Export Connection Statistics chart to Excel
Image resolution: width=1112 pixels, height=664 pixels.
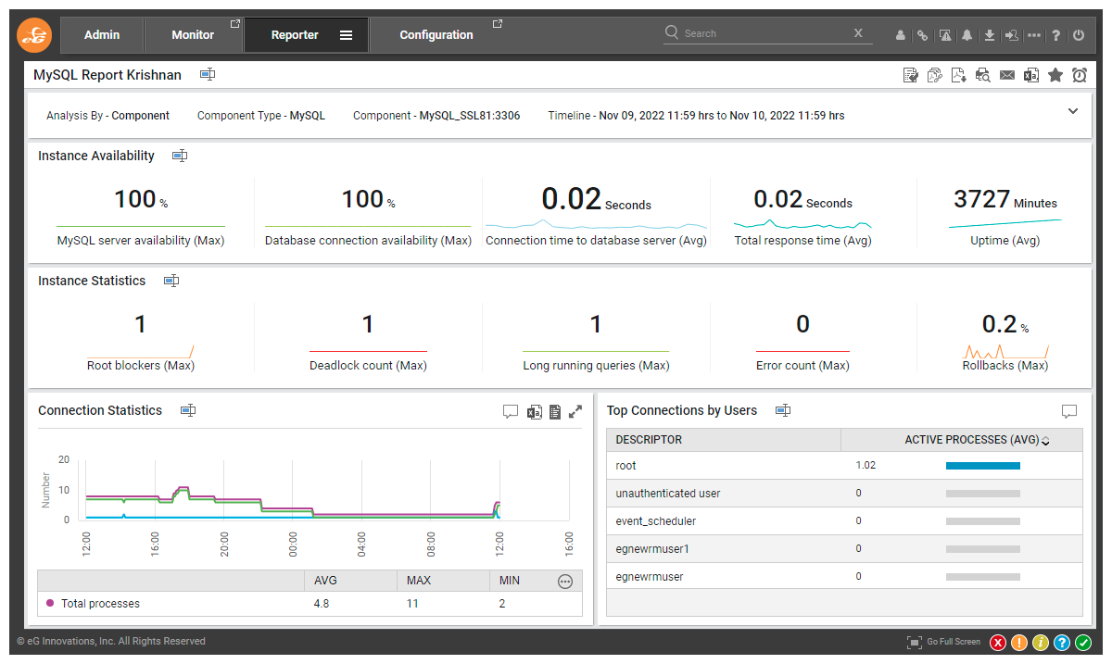pos(535,412)
